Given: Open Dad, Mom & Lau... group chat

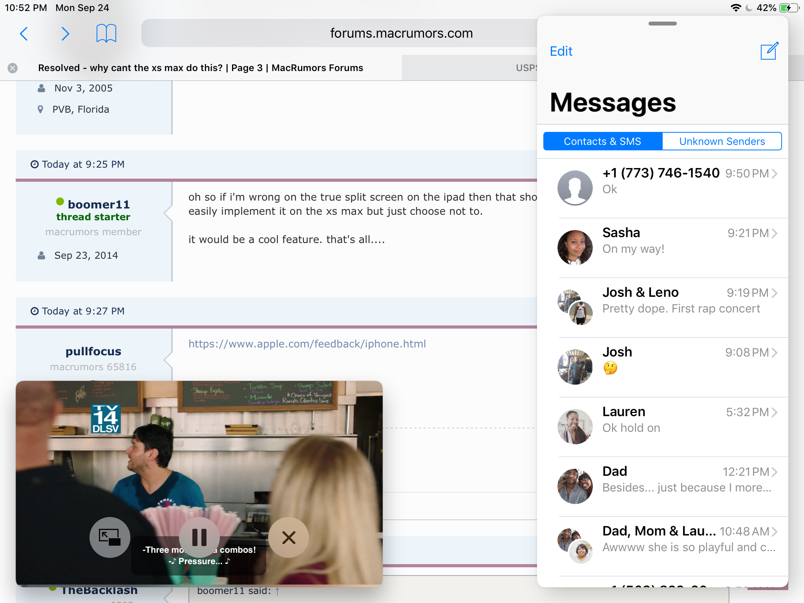Looking at the screenshot, I should [663, 546].
